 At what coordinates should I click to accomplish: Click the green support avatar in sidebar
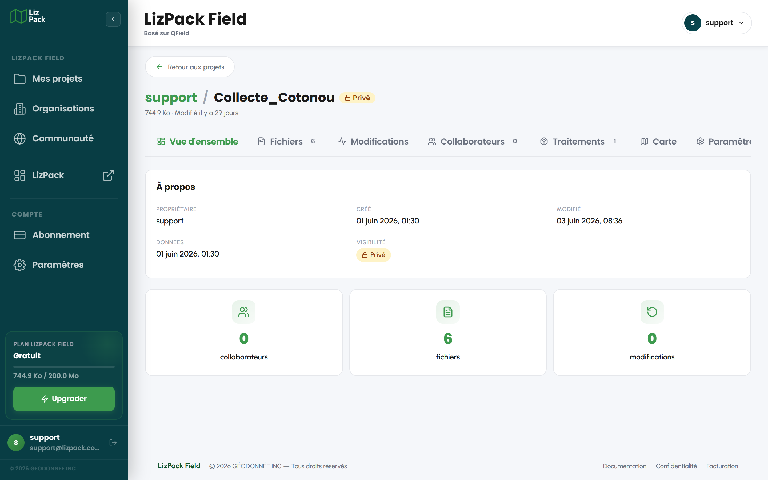coord(16,443)
